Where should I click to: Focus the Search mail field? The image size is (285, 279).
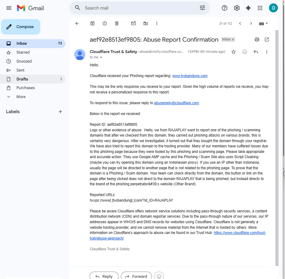140,8
